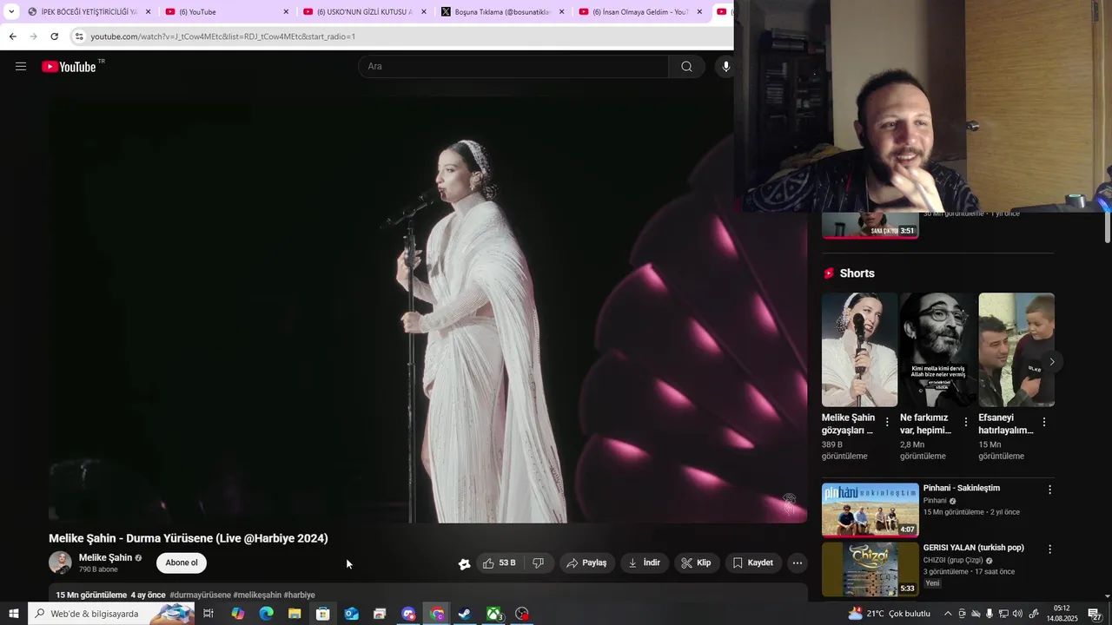Open Microsoft Store from taskbar

(x=322, y=614)
